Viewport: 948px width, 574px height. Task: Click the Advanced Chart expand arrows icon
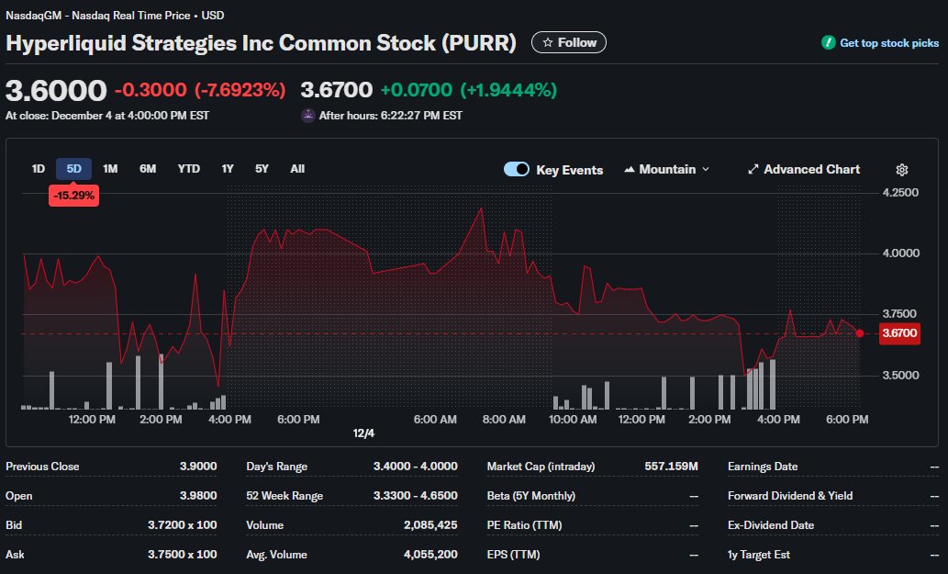tap(753, 170)
